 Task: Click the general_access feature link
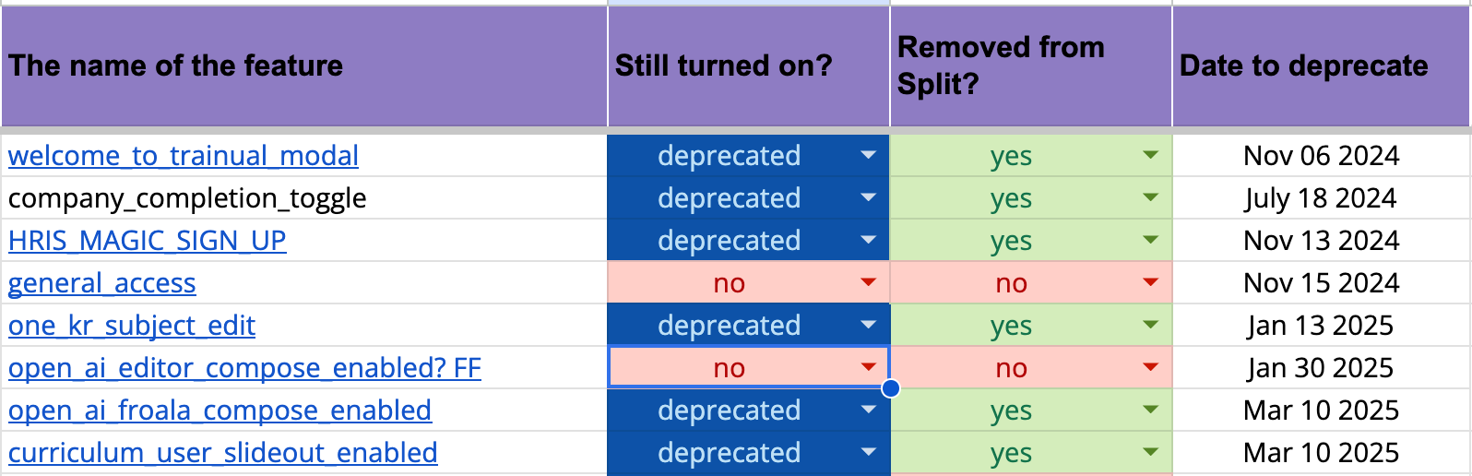(x=101, y=283)
